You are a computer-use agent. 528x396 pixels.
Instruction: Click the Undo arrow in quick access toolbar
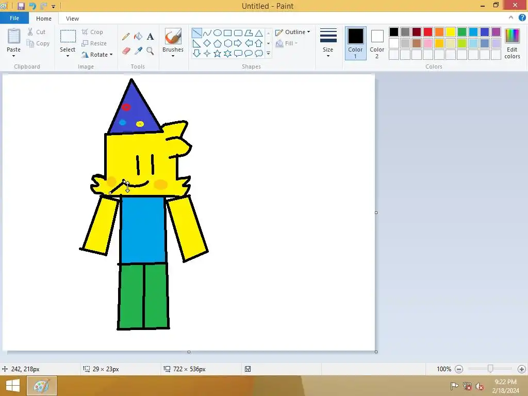tap(32, 6)
